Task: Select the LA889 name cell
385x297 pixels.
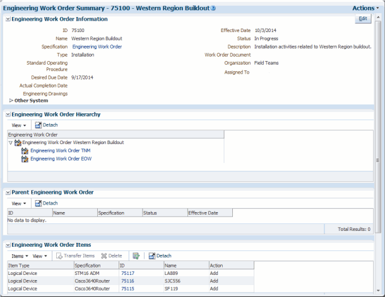Action: 186,273
